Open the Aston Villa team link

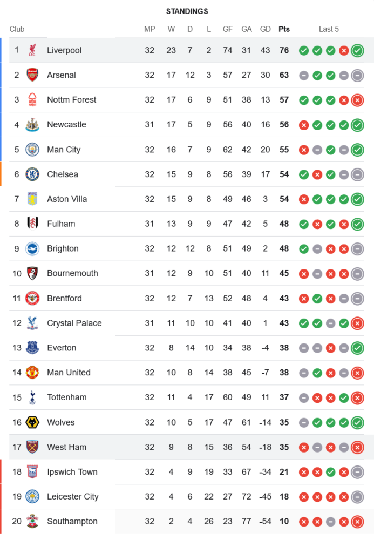tap(66, 199)
